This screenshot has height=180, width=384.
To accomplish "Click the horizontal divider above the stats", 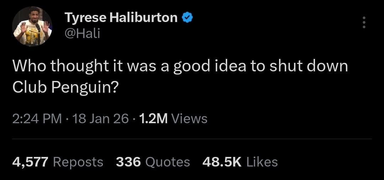I will (x=192, y=139).
